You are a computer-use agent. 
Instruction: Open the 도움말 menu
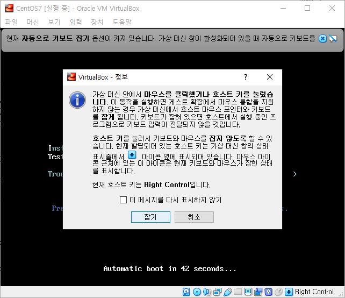pos(122,22)
